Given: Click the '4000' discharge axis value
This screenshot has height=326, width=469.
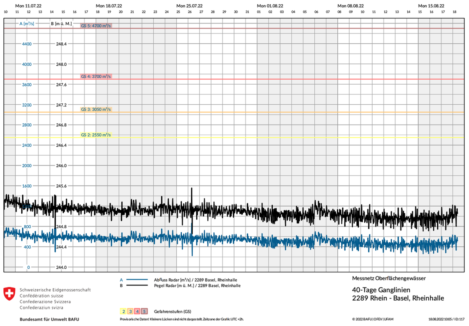Looking at the screenshot, I should pos(27,64).
